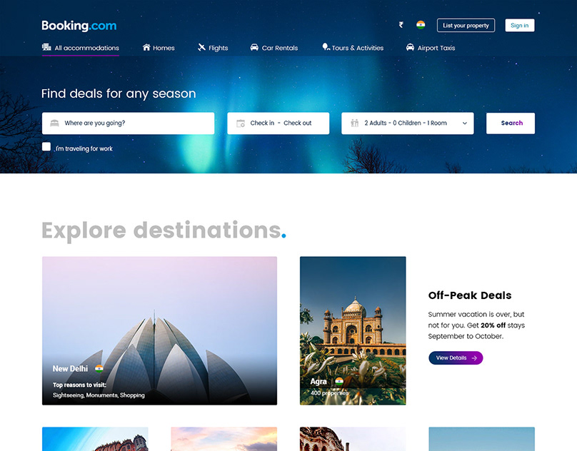Click the car icon beside Car Rentals

[254, 47]
